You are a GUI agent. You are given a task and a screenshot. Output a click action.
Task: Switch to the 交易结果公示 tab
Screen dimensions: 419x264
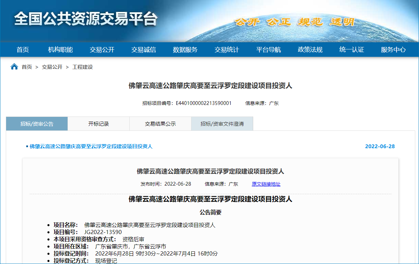(160, 124)
